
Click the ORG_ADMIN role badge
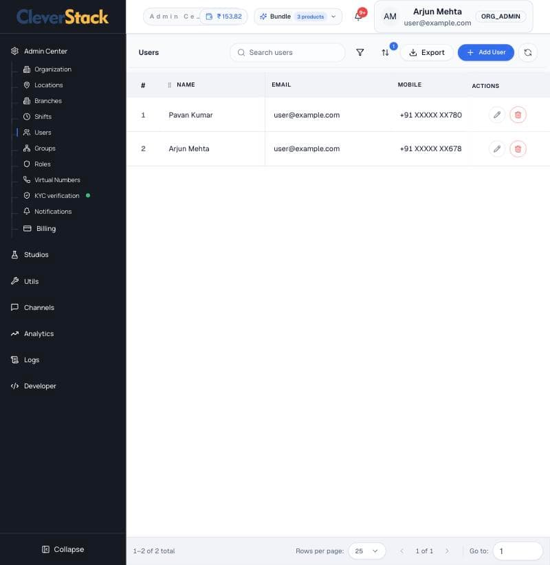[x=500, y=16]
